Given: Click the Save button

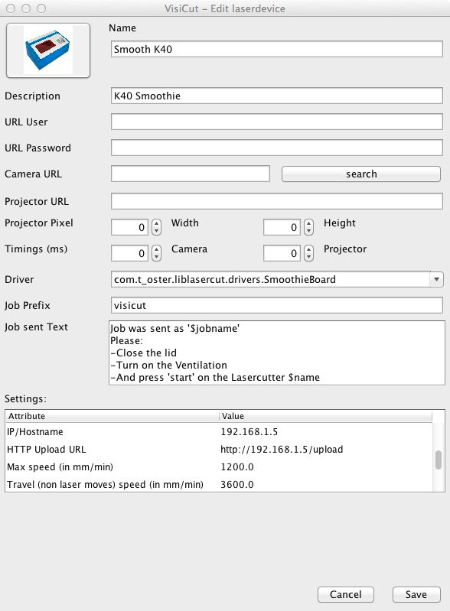Looking at the screenshot, I should [416, 594].
